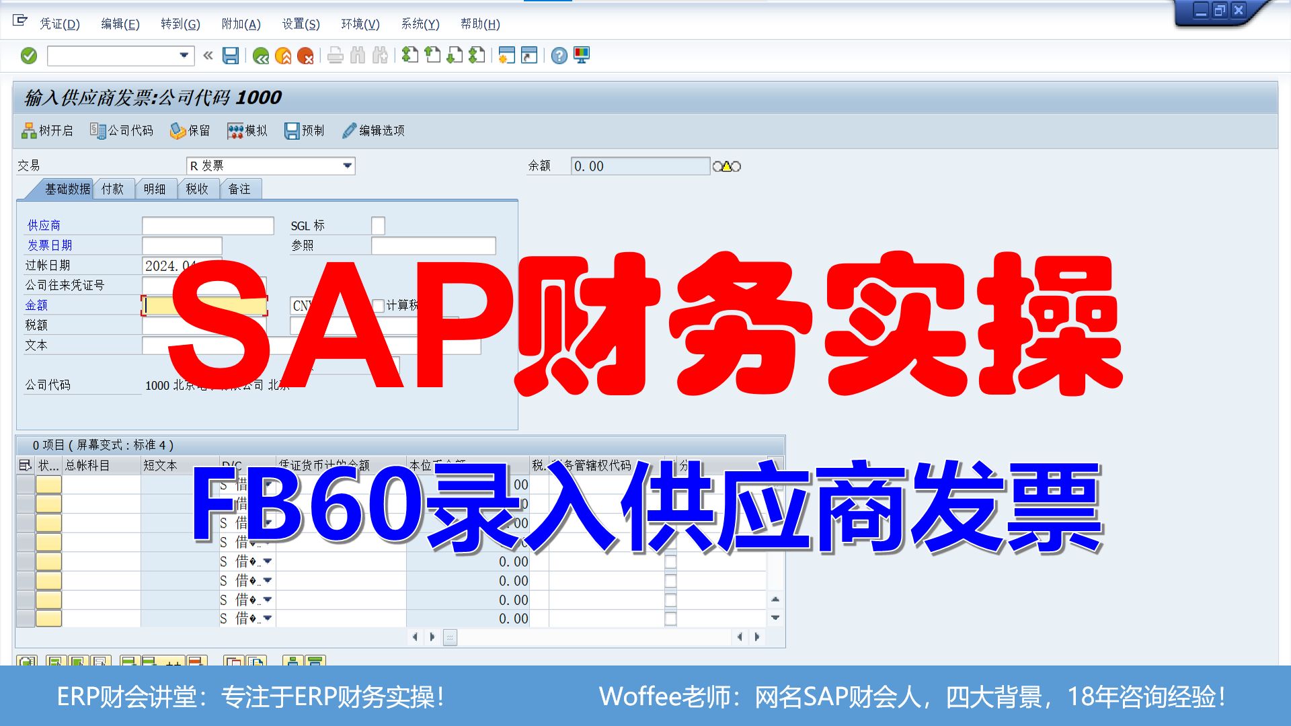Image resolution: width=1291 pixels, height=726 pixels.
Task: Click the horizontal scrollbar handle under table
Action: 451,637
